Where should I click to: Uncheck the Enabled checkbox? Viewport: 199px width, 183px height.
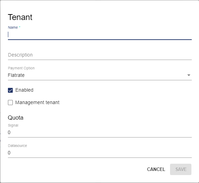click(10, 90)
